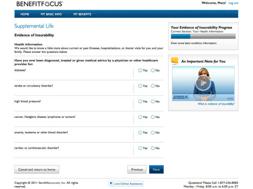Click the Evidence of Insurability progress bar
Image resolution: width=253 pixels, height=189 pixels.
[x=203, y=36]
